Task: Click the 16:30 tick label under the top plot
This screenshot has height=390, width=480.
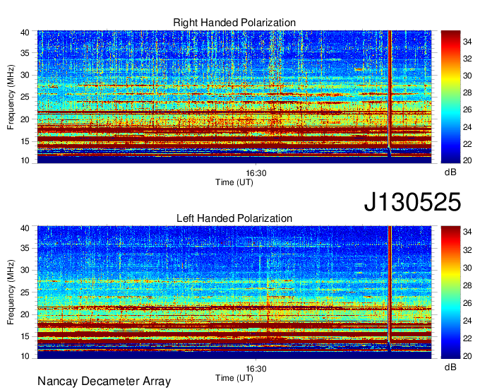Action: tap(256, 173)
